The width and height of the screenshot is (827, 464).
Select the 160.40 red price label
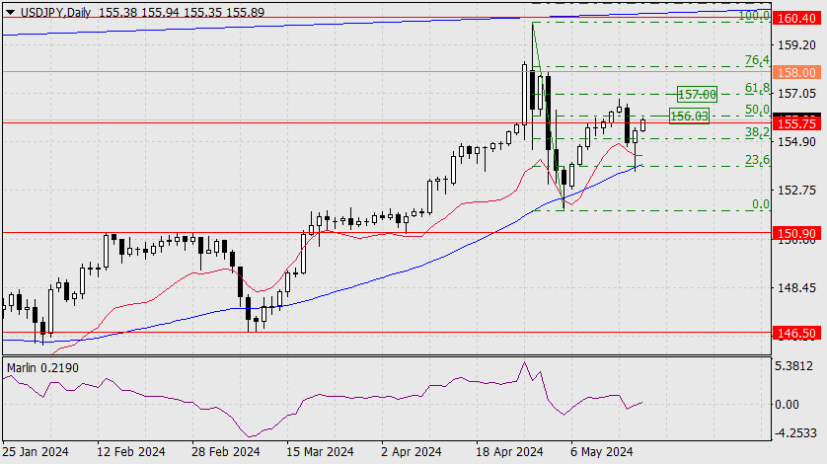click(796, 19)
